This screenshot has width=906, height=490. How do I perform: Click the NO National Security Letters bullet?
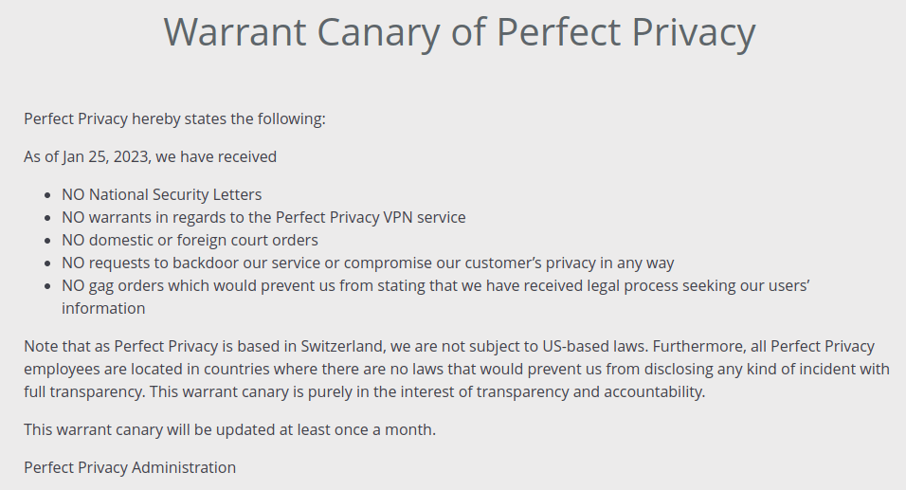coord(162,194)
